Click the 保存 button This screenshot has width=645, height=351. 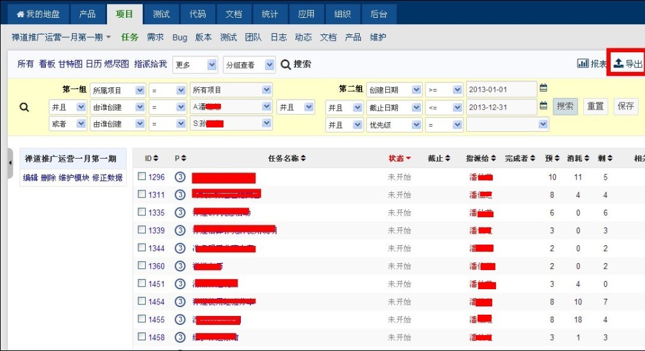pos(626,106)
